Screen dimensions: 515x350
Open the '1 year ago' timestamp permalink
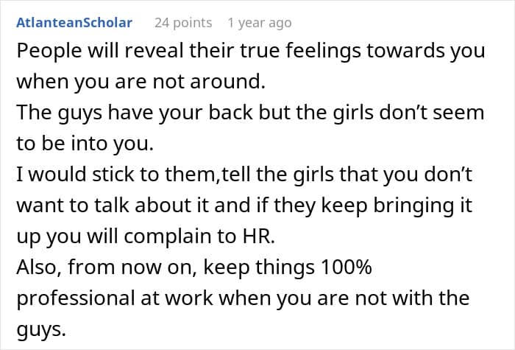[x=260, y=23]
